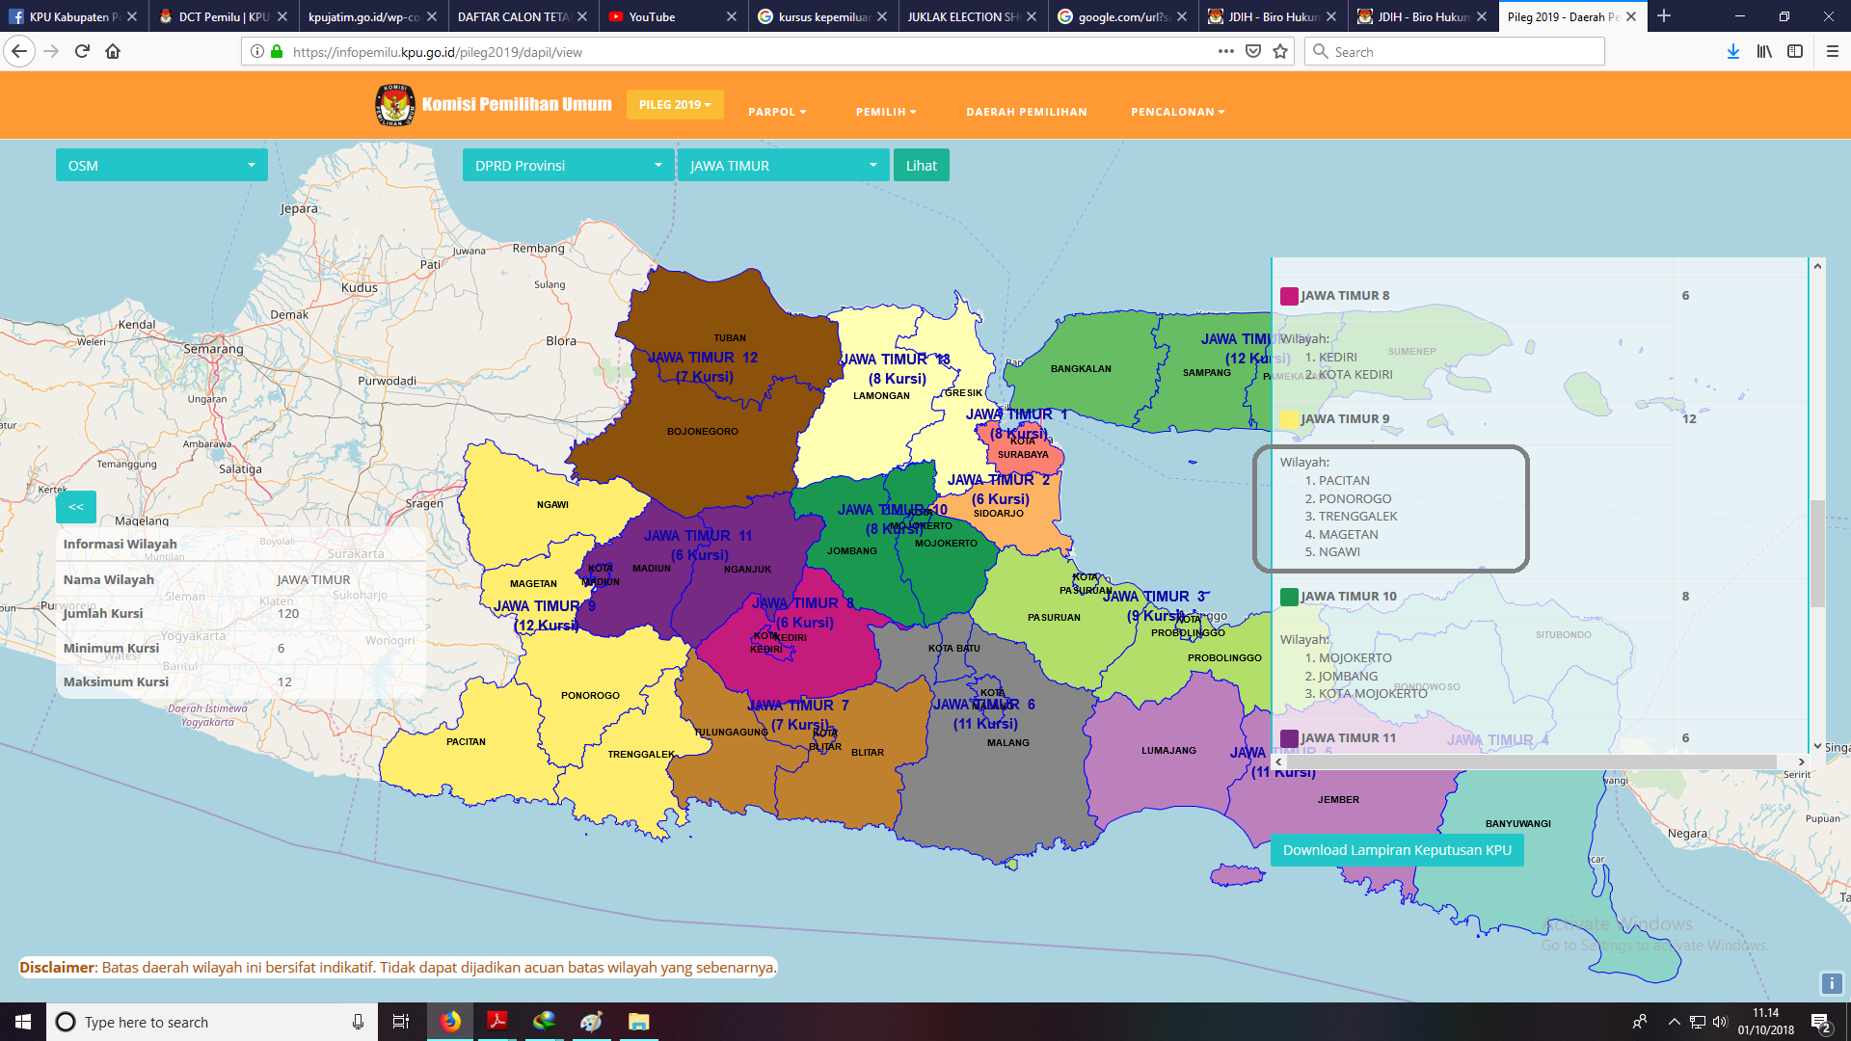Open the page actions ellipsis menu
The width and height of the screenshot is (1851, 1041).
click(x=1226, y=52)
